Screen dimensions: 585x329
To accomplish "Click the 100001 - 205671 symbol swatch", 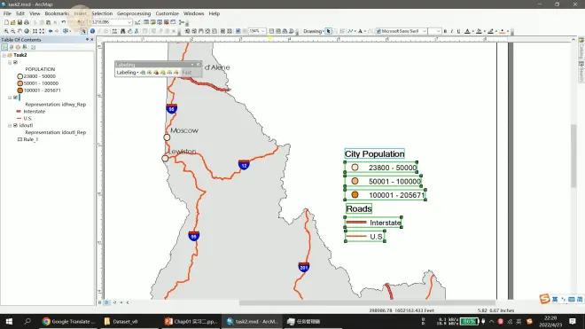I will pos(19,90).
